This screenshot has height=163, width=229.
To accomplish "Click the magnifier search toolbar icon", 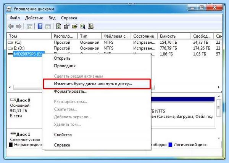I will (x=82, y=26).
